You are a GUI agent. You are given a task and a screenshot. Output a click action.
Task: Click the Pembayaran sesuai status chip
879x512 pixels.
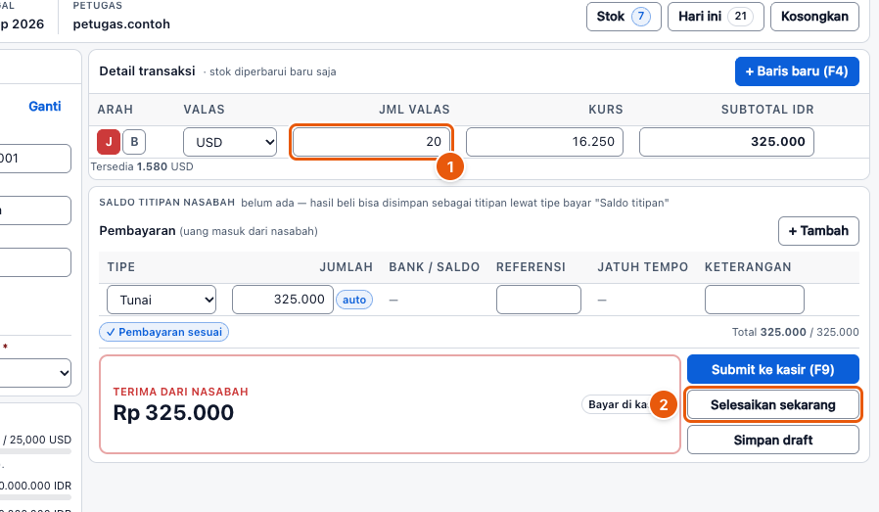coord(164,332)
